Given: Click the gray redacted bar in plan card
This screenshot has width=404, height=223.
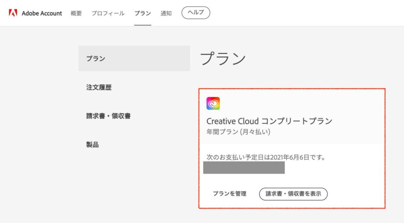Looking at the screenshot, I should coord(244,168).
